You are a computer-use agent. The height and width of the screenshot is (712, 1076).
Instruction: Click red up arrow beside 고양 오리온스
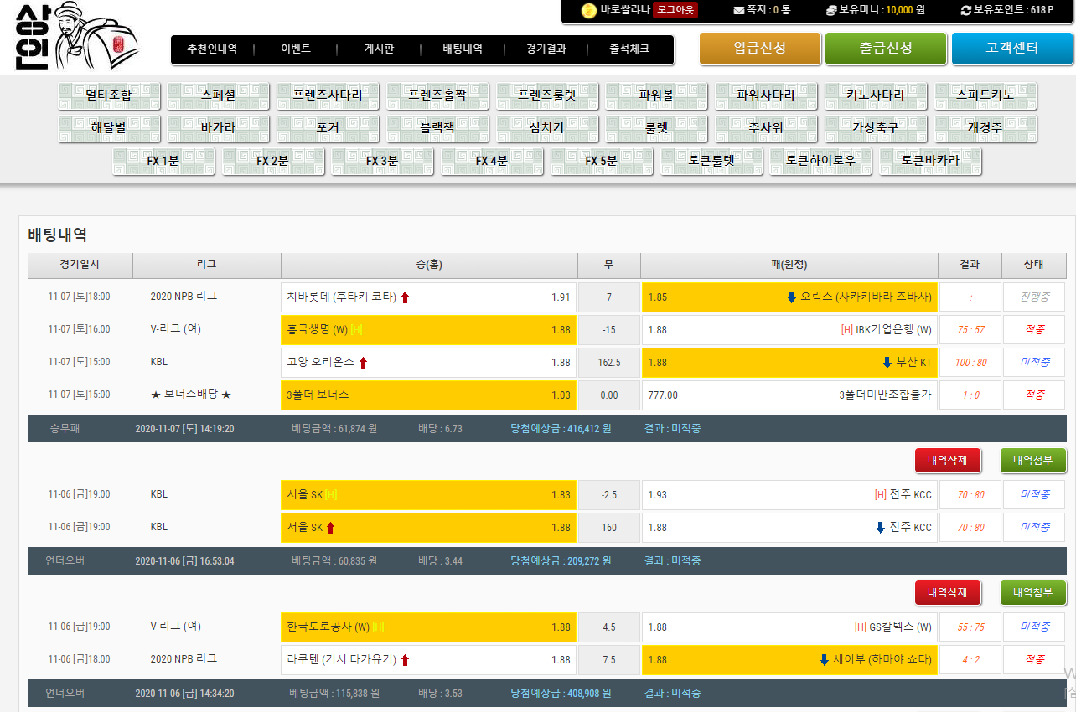coord(364,363)
